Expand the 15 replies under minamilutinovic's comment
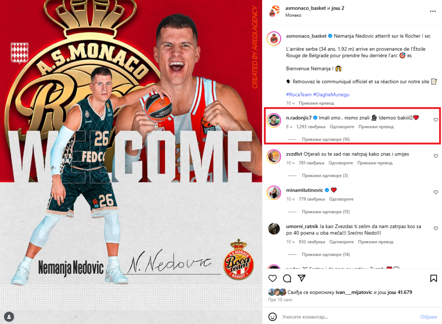Viewport: 442px width, 324px height. (325, 211)
